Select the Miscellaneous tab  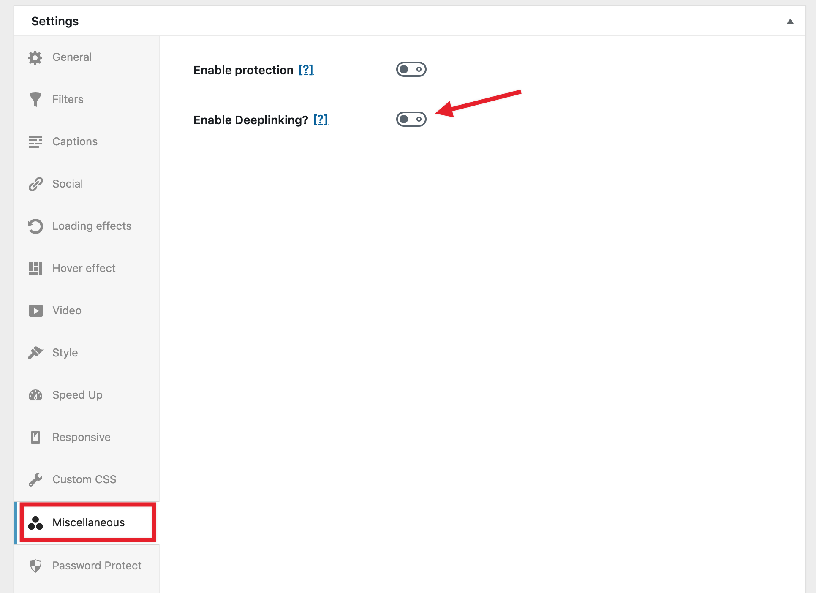point(88,522)
